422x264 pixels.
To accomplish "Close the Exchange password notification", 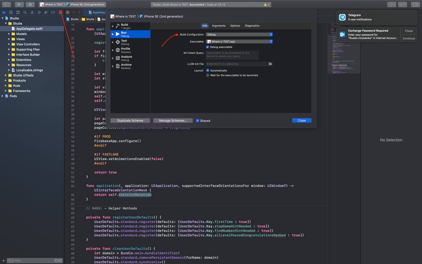I will click(x=409, y=31).
